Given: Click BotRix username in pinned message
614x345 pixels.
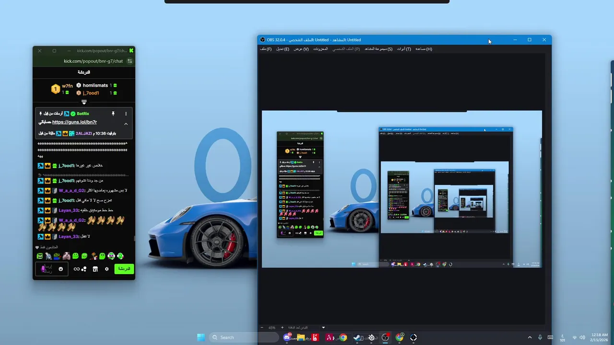Looking at the screenshot, I should [83, 114].
